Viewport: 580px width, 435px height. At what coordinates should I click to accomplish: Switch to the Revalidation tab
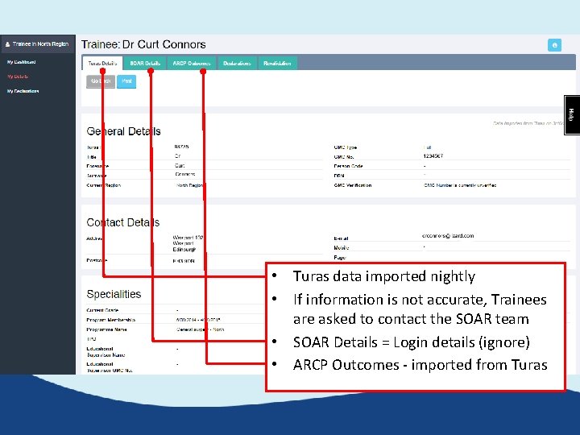click(x=277, y=64)
